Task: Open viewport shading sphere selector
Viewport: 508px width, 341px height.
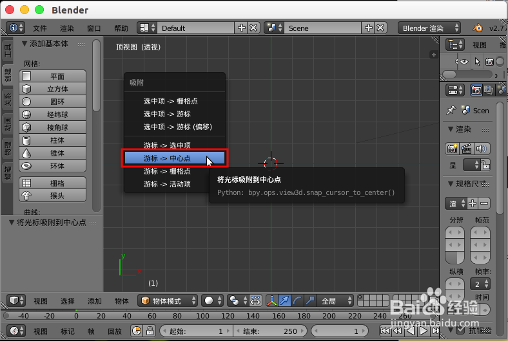Action: pos(213,300)
